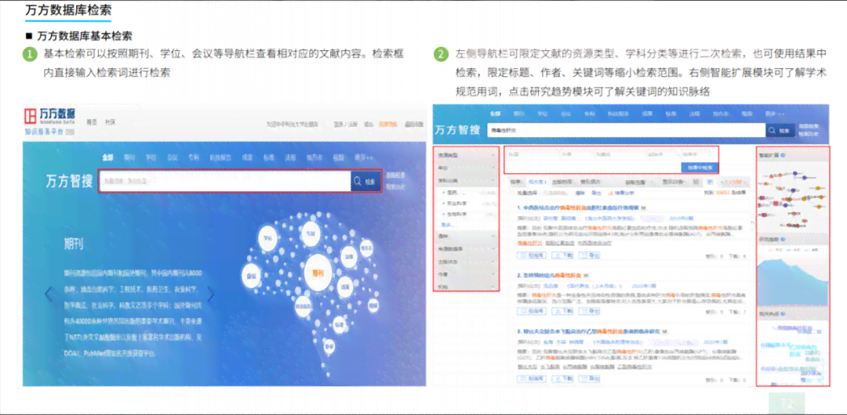Image resolution: width=847 pixels, height=415 pixels.
Task: Click the 专利 bubble in brain graphic
Action: coord(310,232)
